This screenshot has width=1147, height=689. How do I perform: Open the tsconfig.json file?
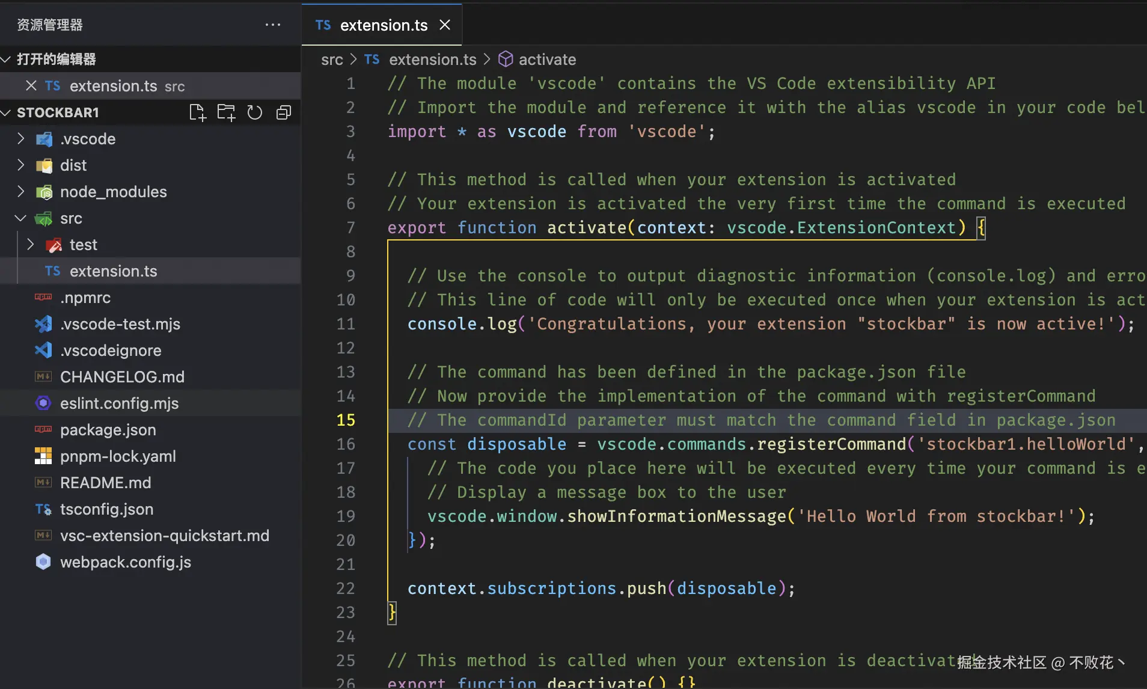click(x=150, y=509)
